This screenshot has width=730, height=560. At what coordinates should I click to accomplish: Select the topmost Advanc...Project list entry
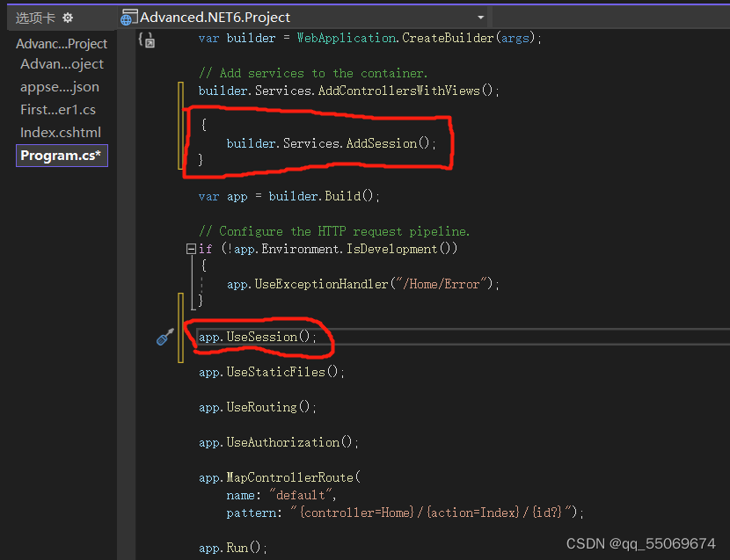click(62, 43)
